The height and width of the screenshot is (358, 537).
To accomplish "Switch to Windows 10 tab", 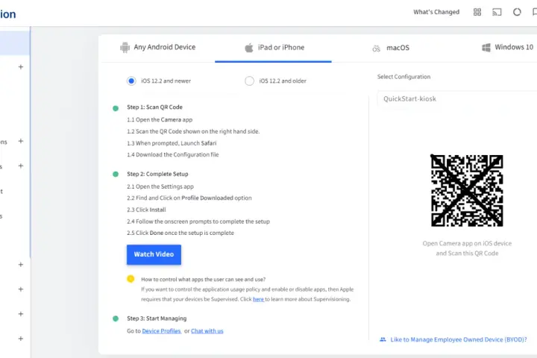I will 508,47.
